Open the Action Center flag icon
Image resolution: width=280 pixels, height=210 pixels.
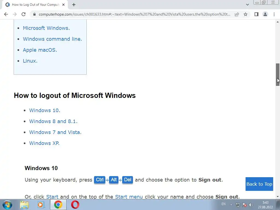pyautogui.click(x=244, y=205)
